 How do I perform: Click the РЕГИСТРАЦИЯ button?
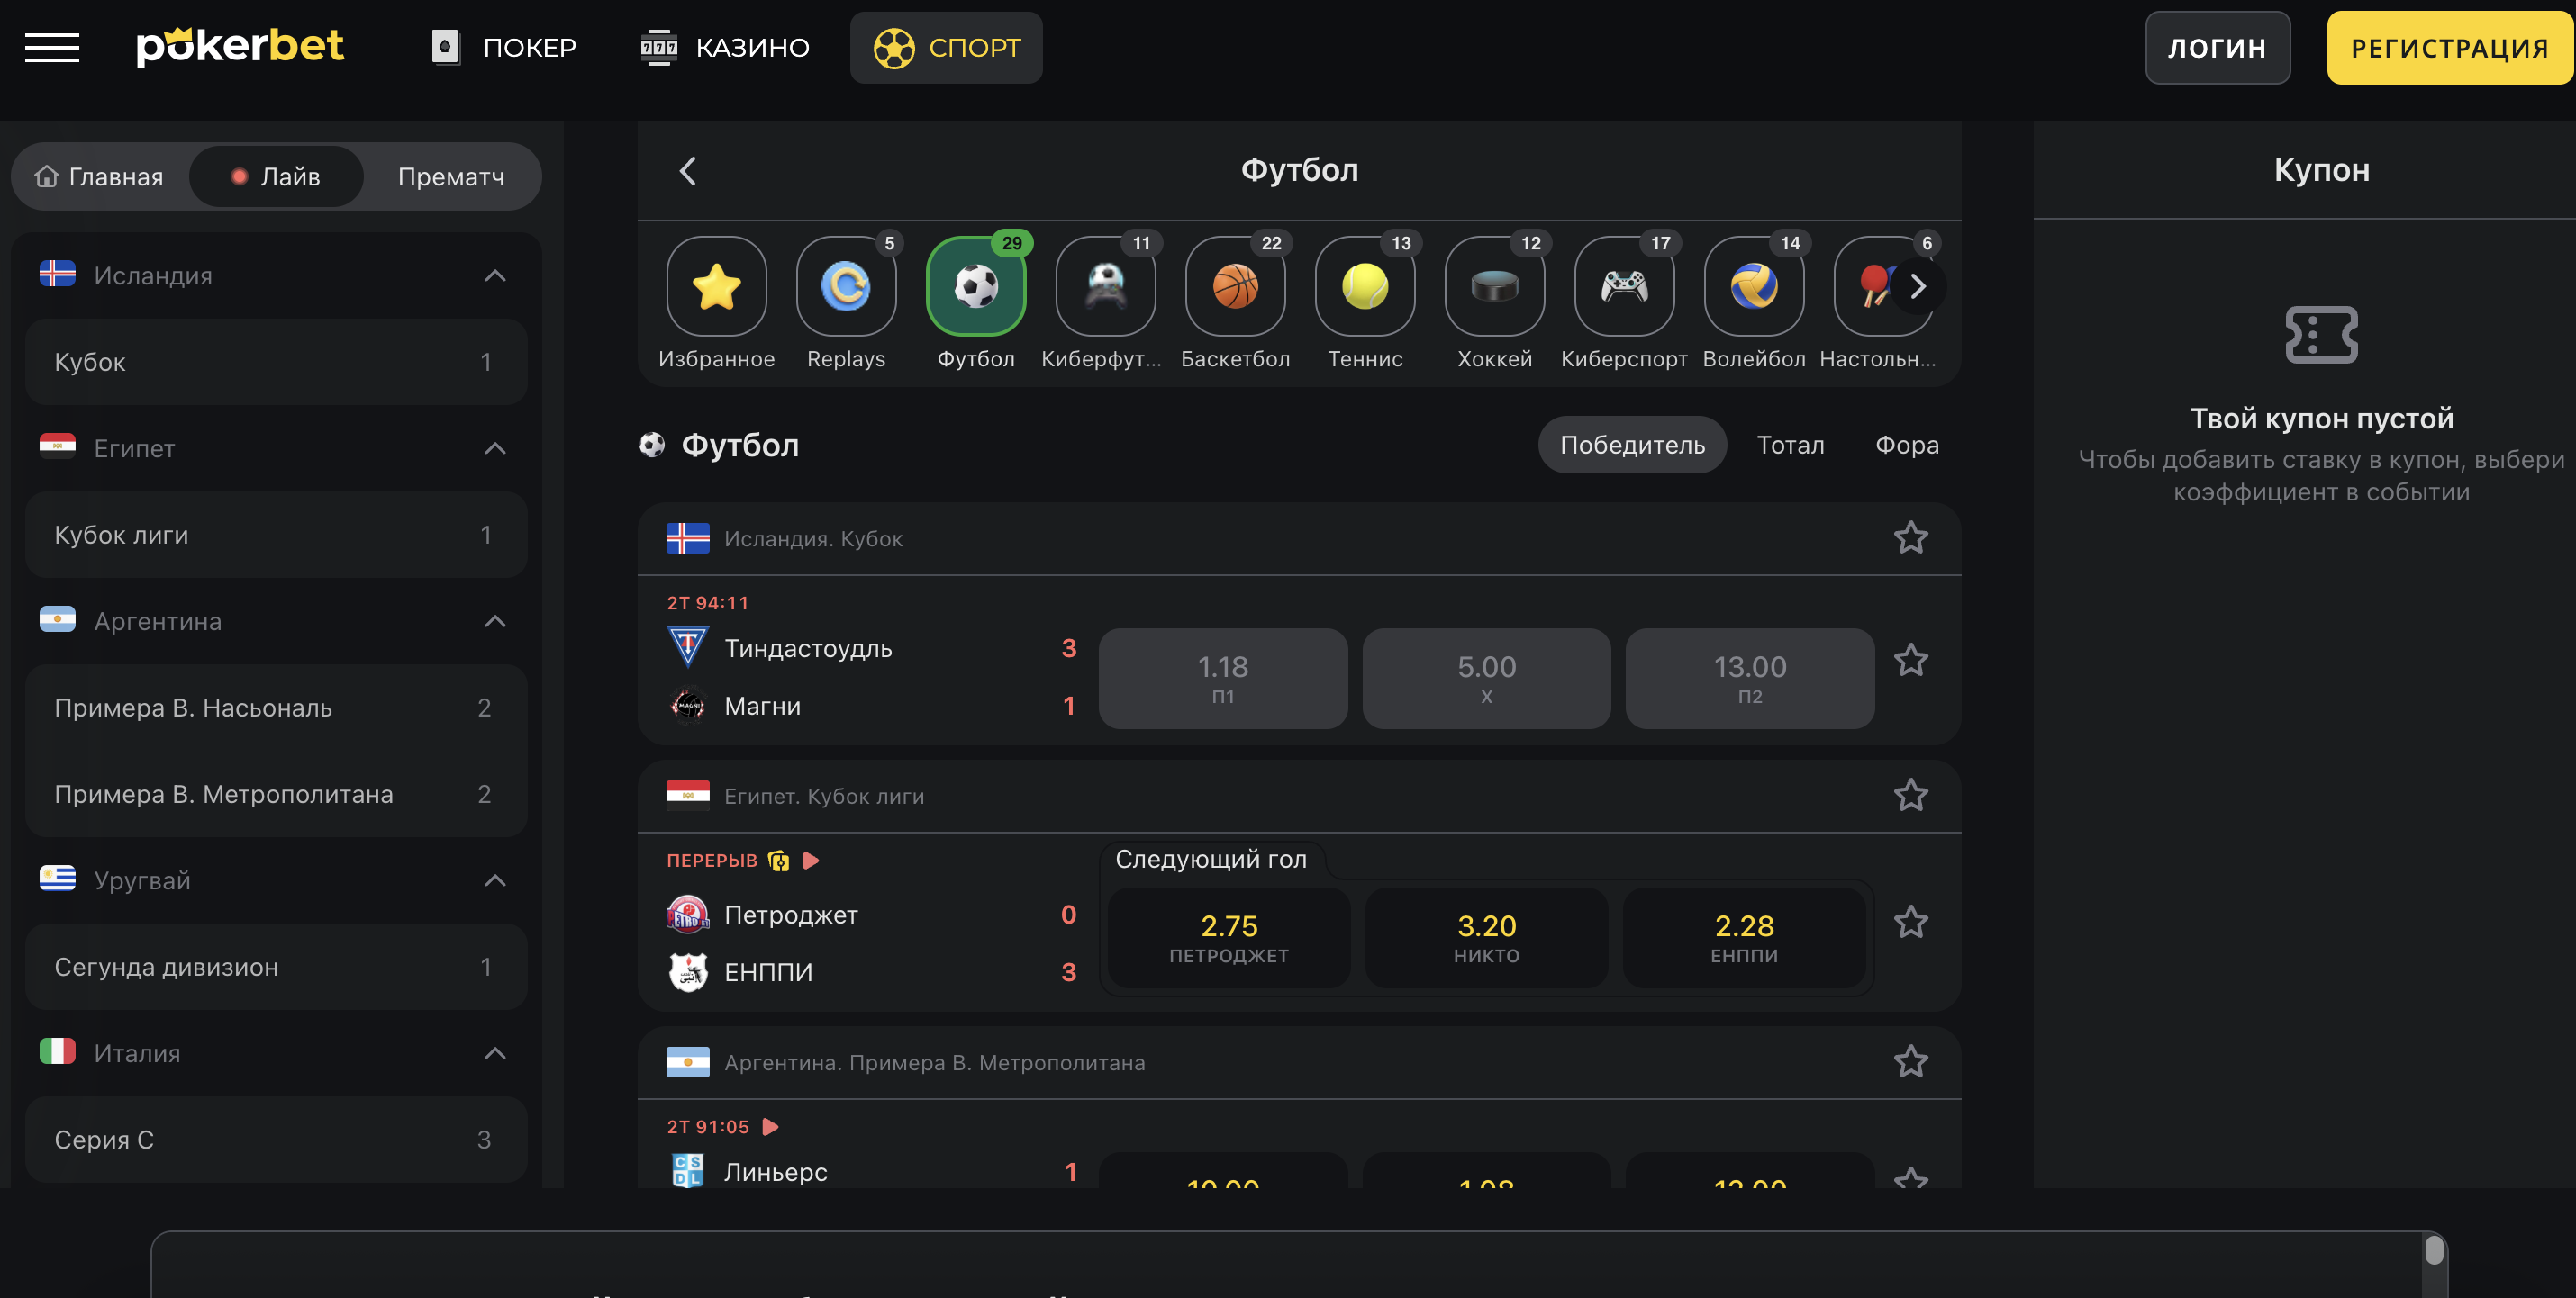pos(2448,48)
